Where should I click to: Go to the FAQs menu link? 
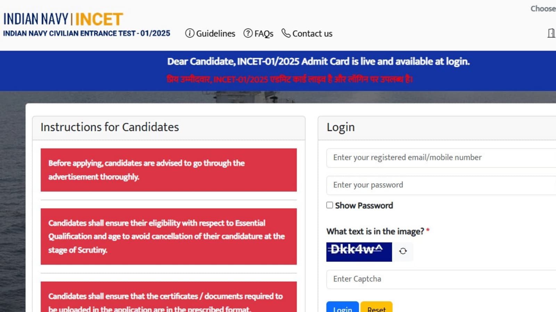(x=264, y=34)
